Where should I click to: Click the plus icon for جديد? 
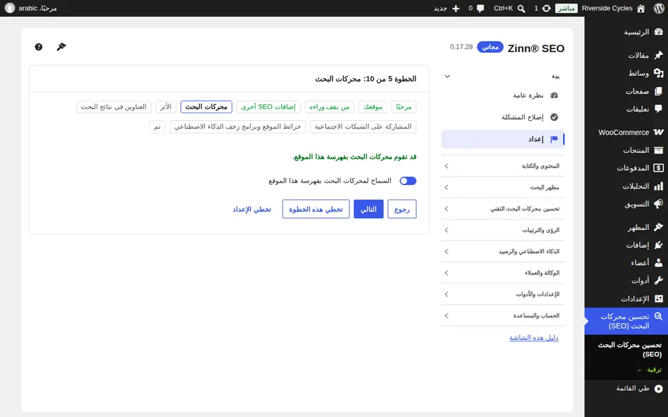point(456,8)
